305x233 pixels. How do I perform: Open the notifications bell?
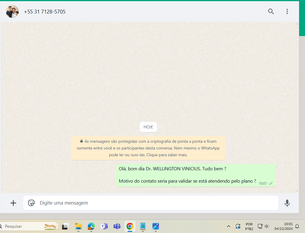pos(297,226)
